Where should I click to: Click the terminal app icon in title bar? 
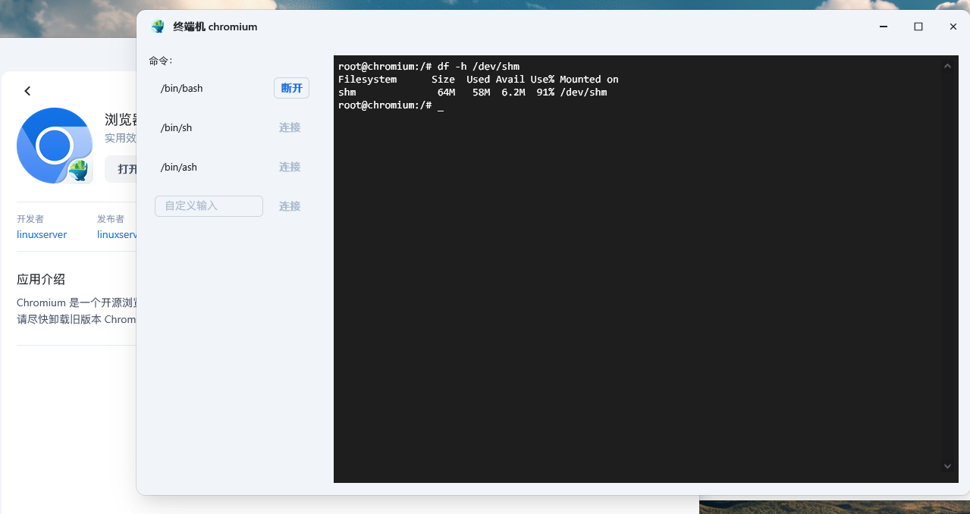click(x=158, y=27)
